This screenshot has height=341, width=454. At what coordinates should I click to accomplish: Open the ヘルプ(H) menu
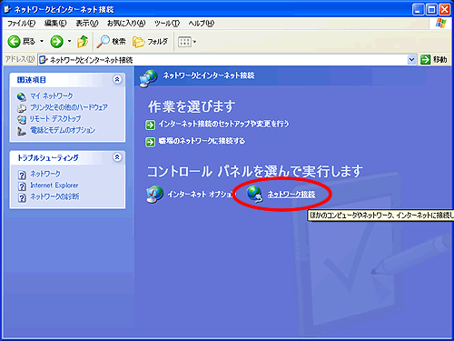click(x=202, y=24)
